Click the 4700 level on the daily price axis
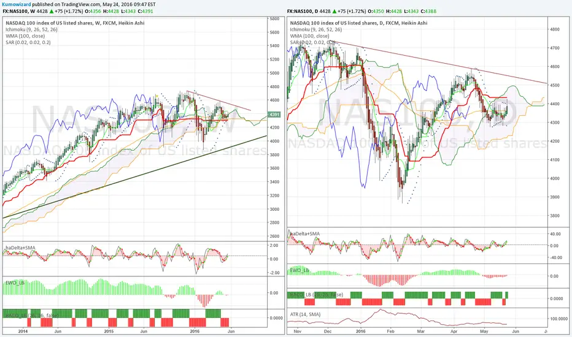Viewport: 572px width, 337px height. point(554,48)
